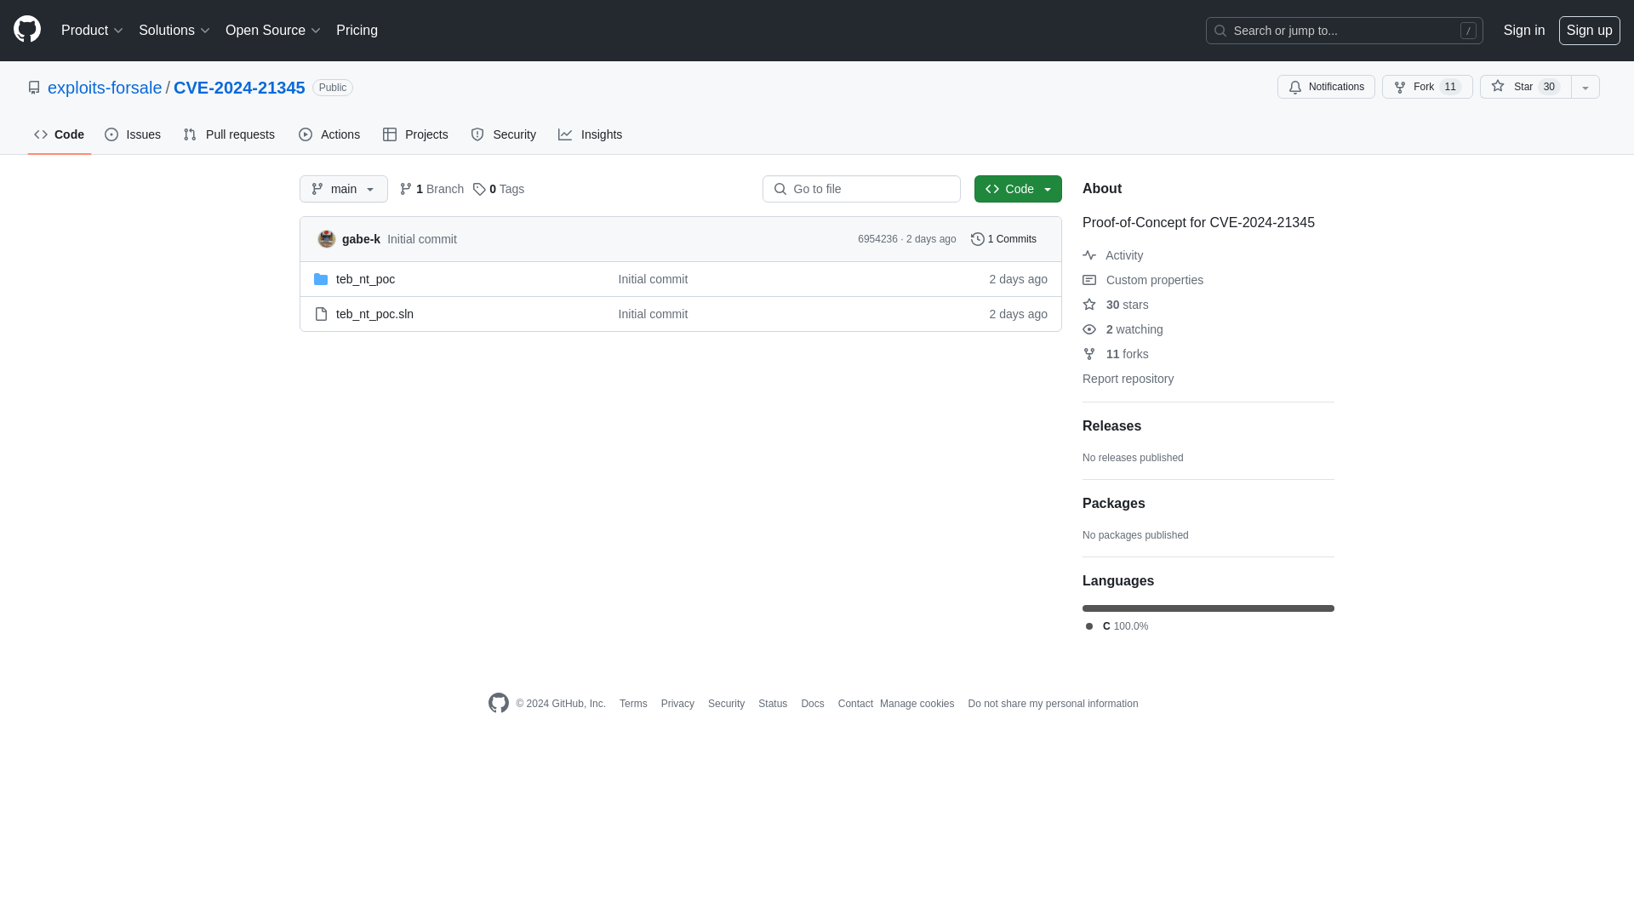Click the Activity pulse icon
The image size is (1634, 919).
coord(1089,255)
